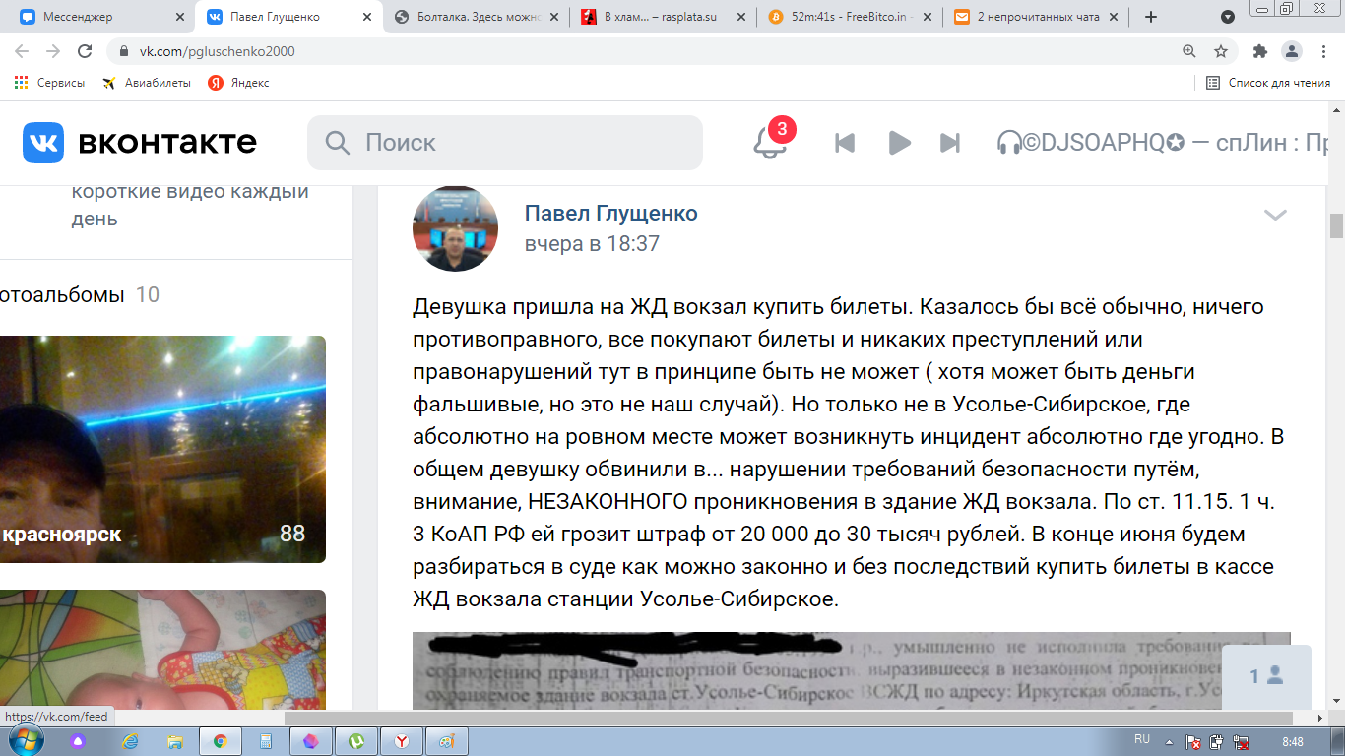Viewport: 1345px width, 756px height.
Task: Open a new browser tab
Action: coord(1151,17)
